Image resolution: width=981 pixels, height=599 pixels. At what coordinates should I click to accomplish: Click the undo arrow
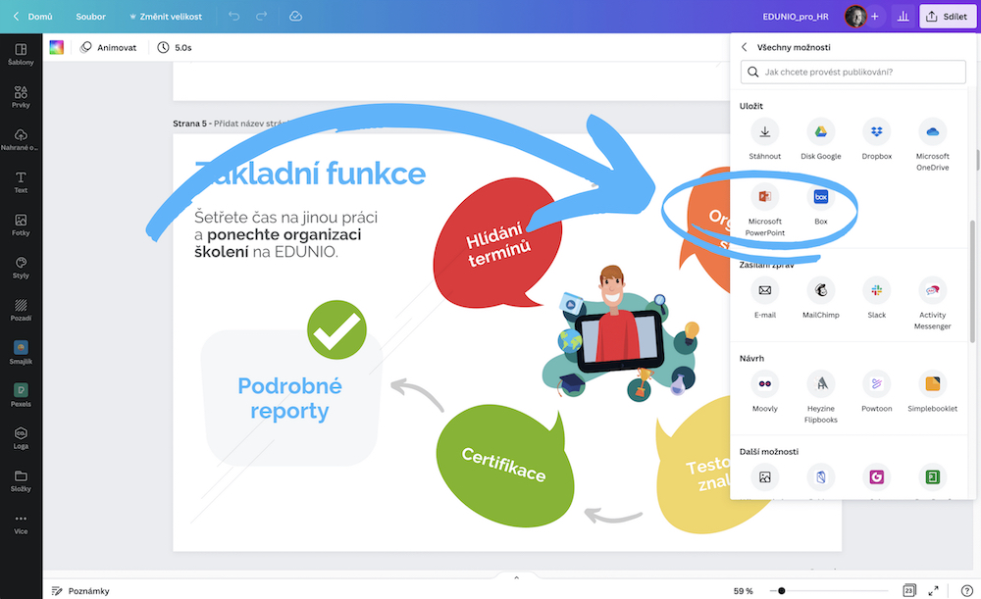(x=234, y=17)
